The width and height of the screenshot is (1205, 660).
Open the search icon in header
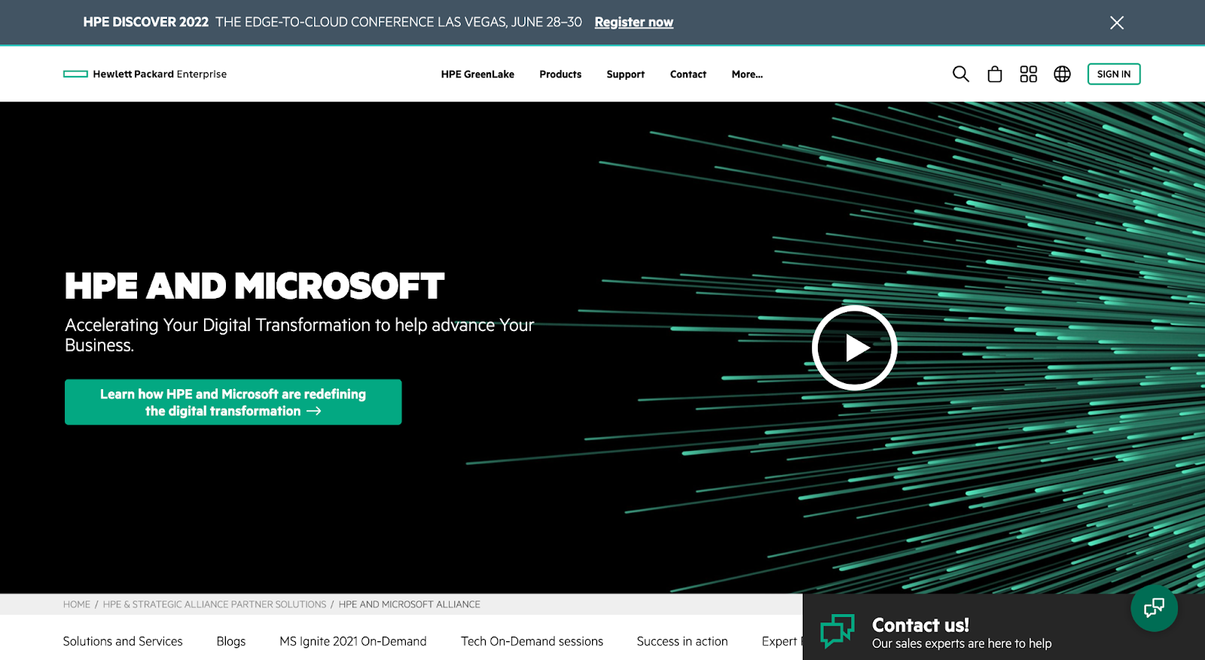coord(960,74)
